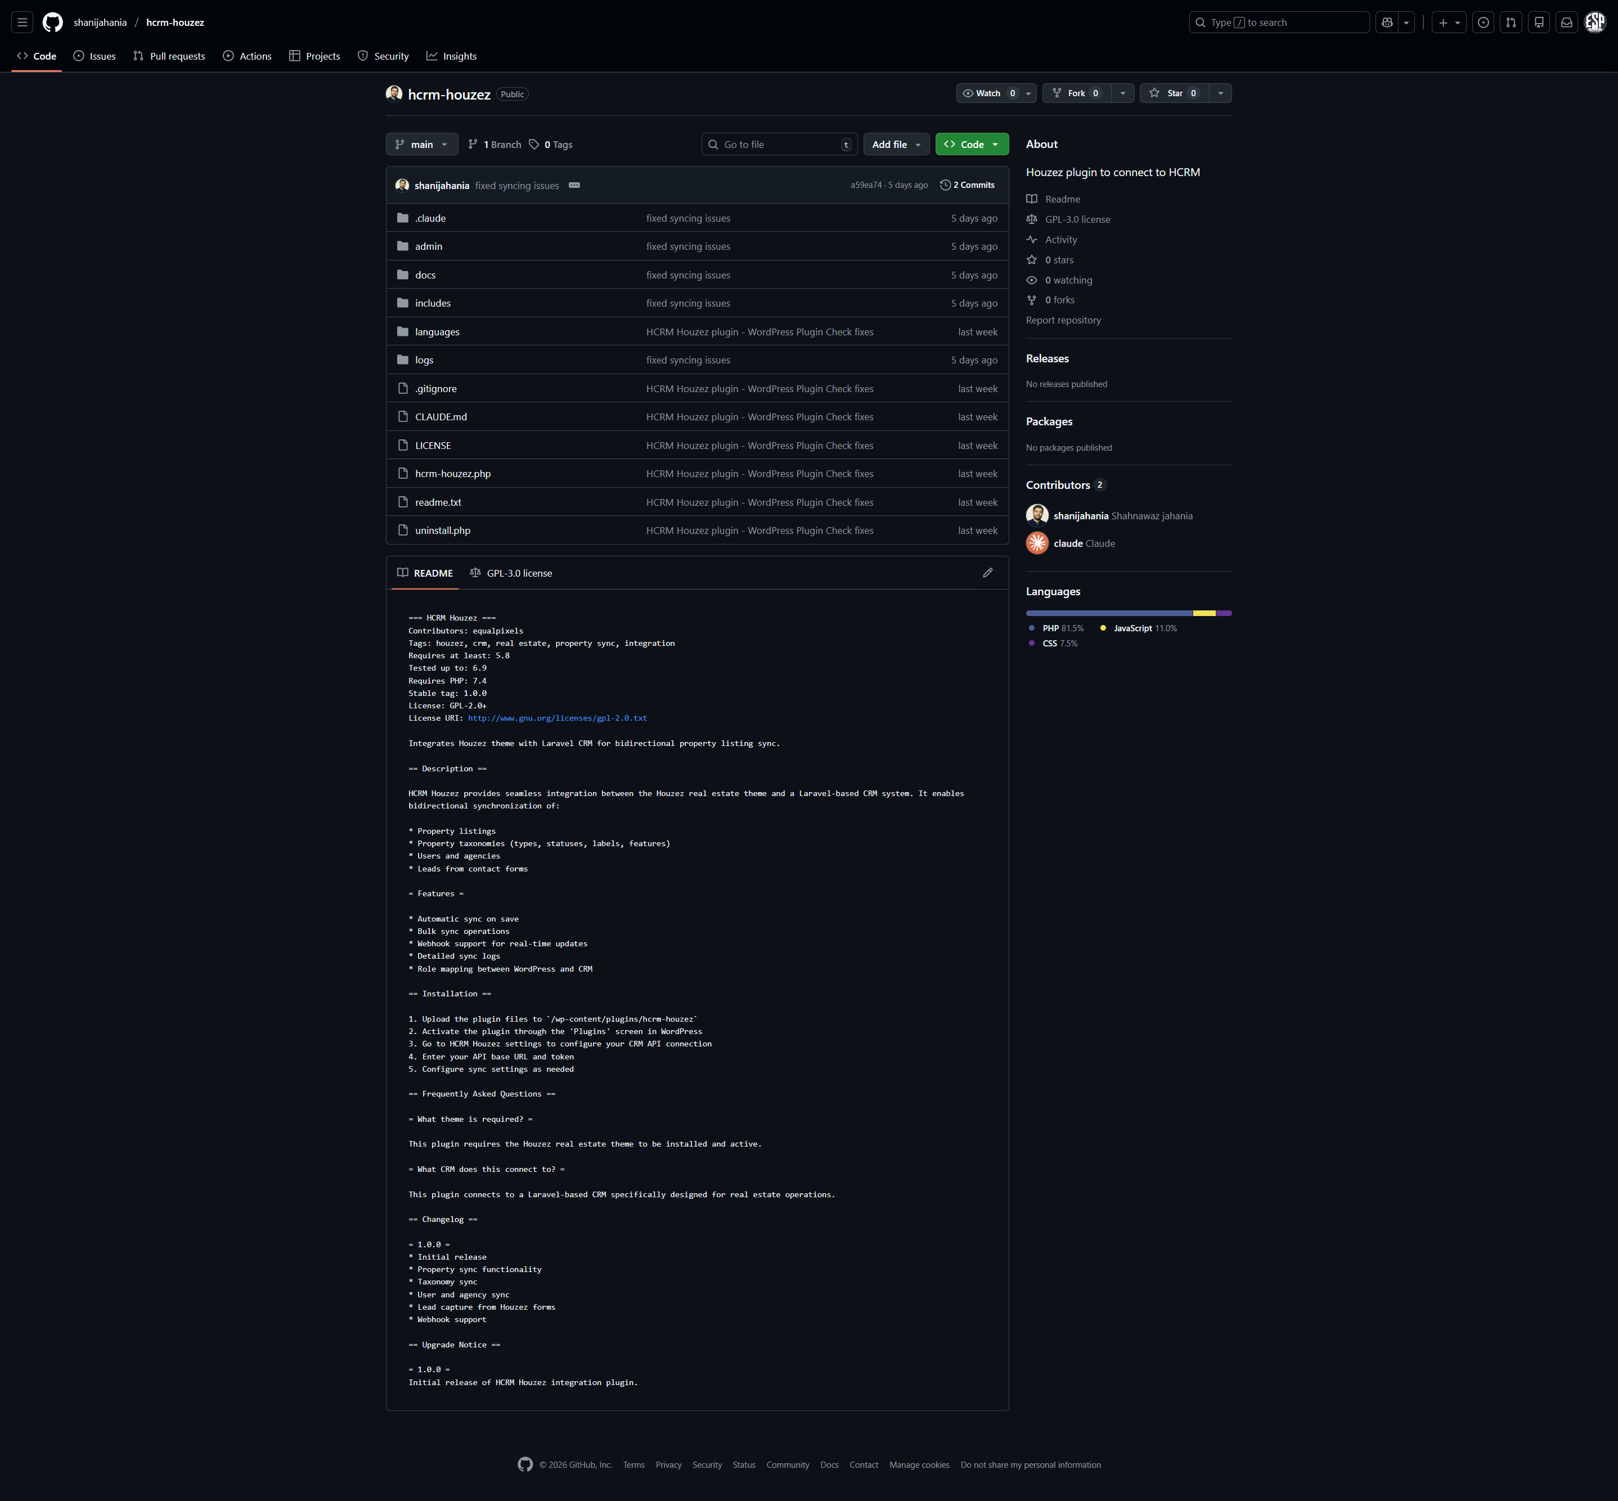Switch to the Issues tab
The image size is (1618, 1501).
click(94, 56)
